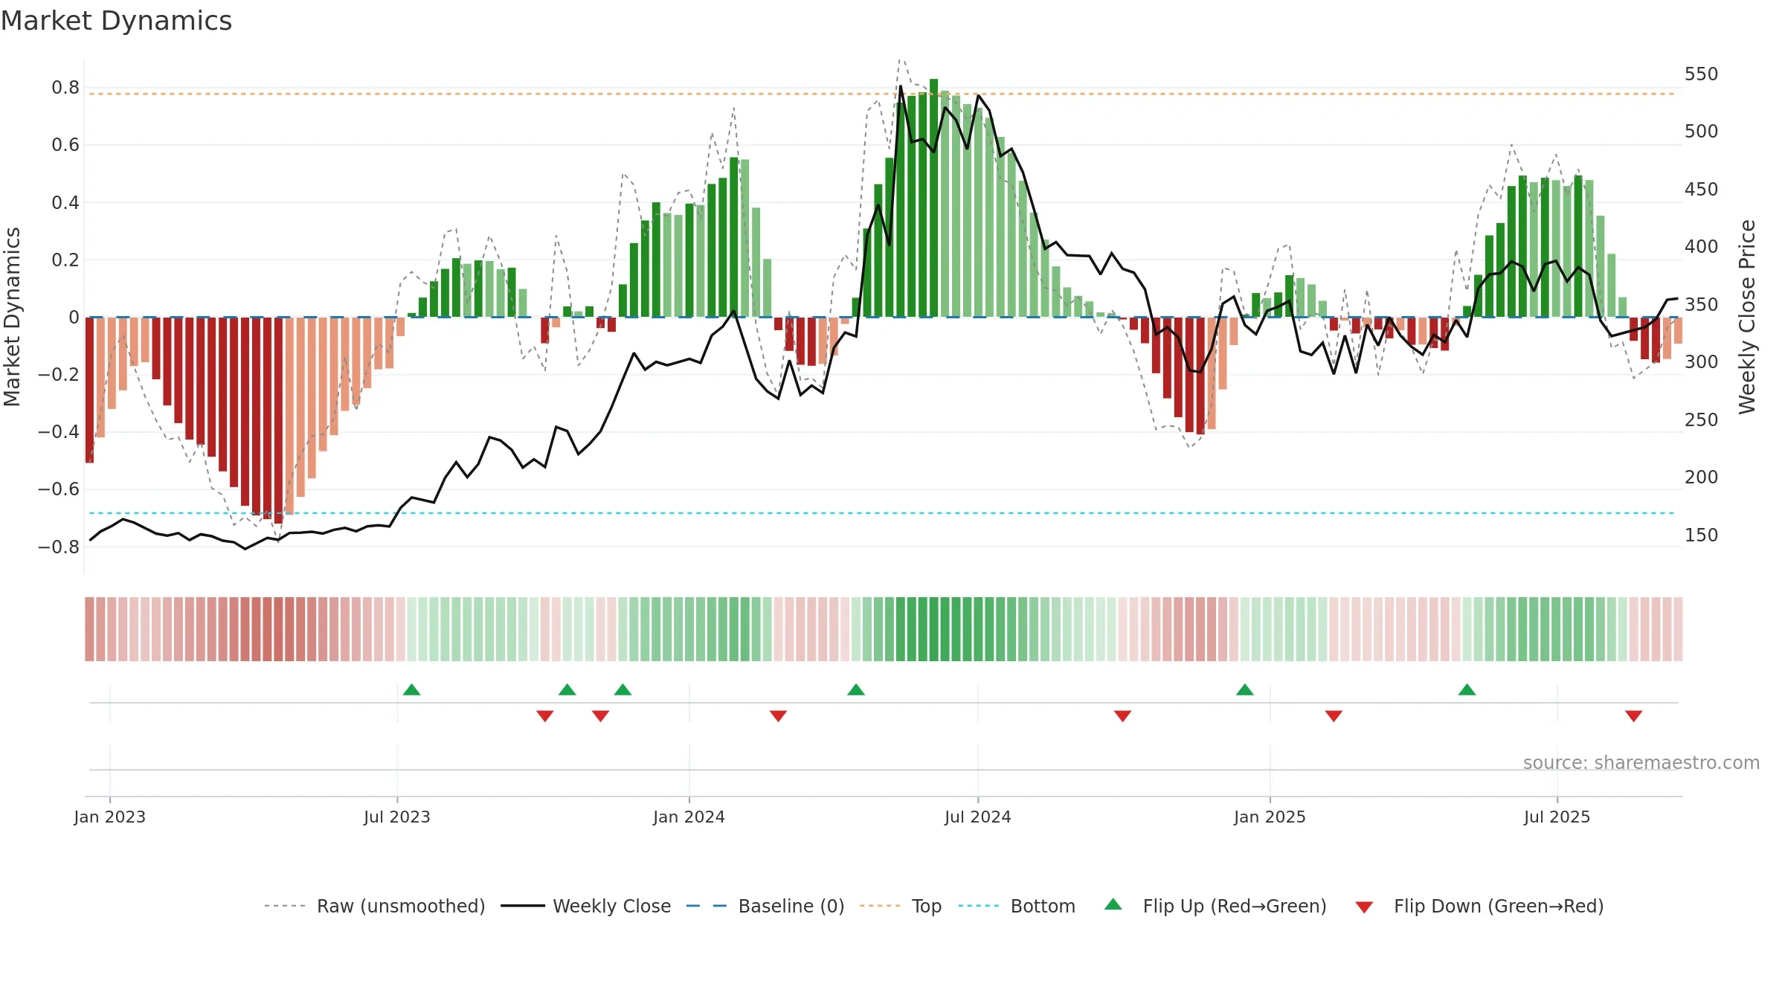Click the source: sharemaestro.com credit
1785x1004 pixels.
pyautogui.click(x=1641, y=762)
